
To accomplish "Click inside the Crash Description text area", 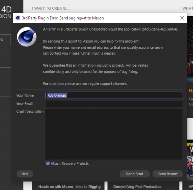I will pos(114,134).
